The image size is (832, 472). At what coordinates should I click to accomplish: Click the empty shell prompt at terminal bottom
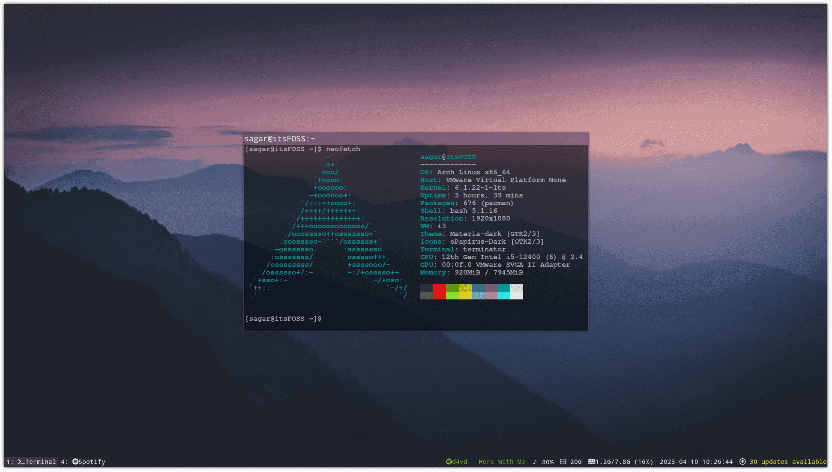284,319
